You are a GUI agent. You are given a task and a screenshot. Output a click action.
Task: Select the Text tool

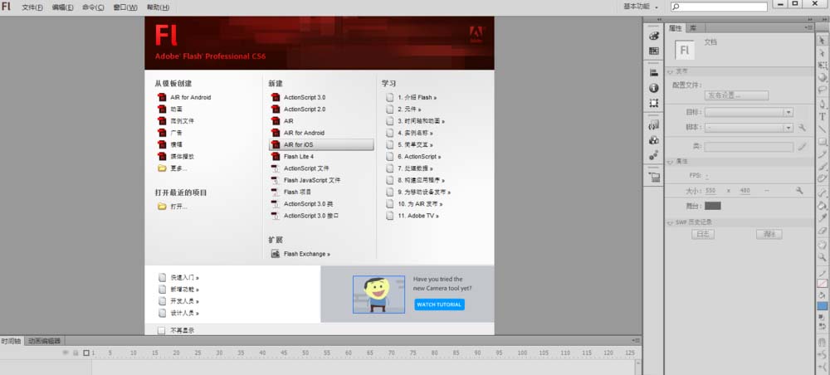pos(822,116)
